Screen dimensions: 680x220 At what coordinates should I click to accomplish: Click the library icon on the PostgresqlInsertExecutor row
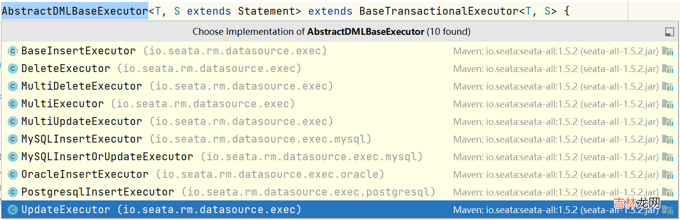(667, 192)
